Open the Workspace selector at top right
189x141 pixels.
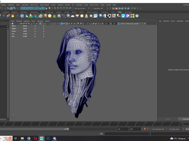click(x=186, y=5)
